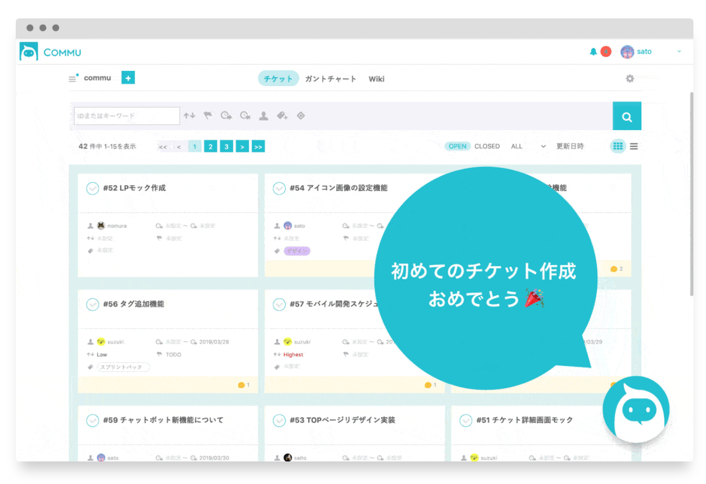Image resolution: width=706 pixels, height=484 pixels.
Task: Select the flag status filter icon
Action: pyautogui.click(x=208, y=115)
